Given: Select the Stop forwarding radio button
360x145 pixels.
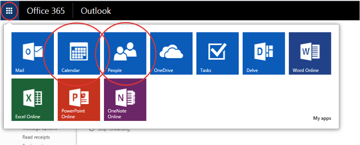Looking at the screenshot, I should tap(92, 129).
